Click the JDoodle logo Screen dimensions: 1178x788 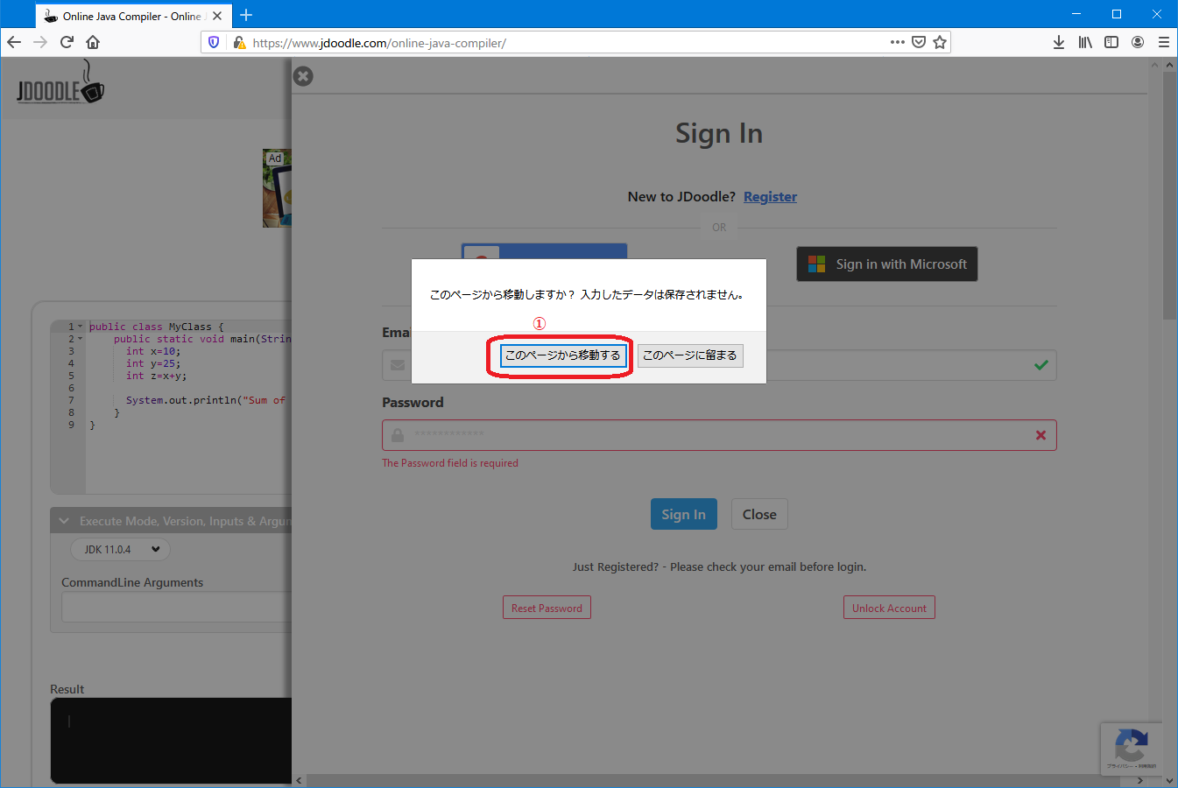click(x=60, y=84)
